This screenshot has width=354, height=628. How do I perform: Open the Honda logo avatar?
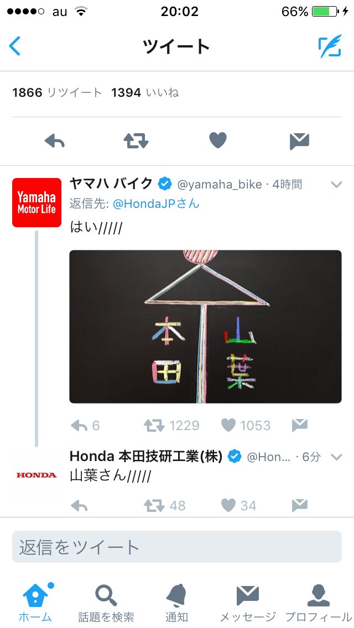37,475
